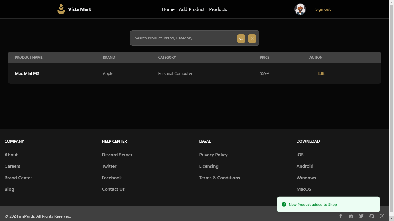Open the Windows download link
Image resolution: width=394 pixels, height=221 pixels.
[x=306, y=178]
